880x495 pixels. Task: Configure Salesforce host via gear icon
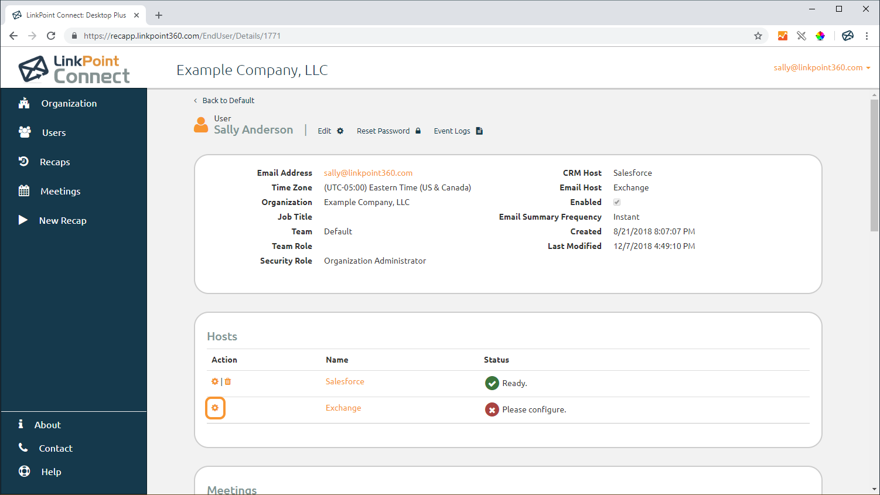click(215, 381)
